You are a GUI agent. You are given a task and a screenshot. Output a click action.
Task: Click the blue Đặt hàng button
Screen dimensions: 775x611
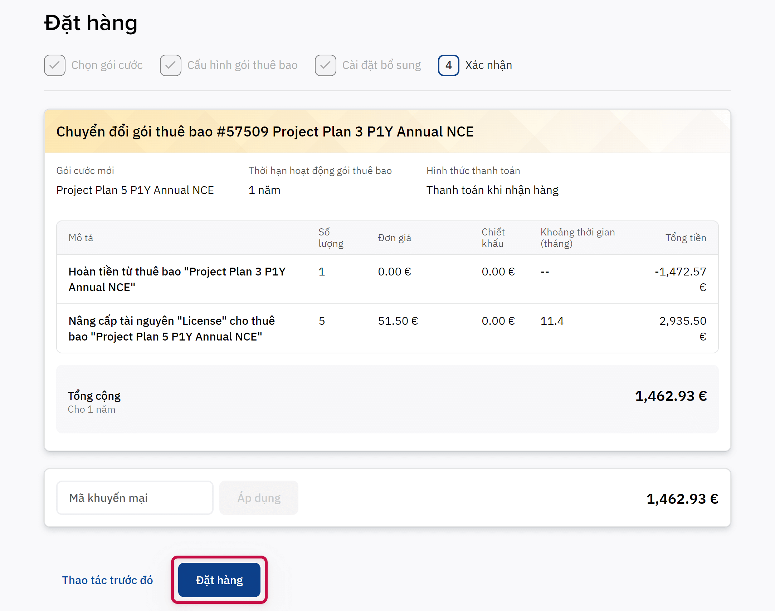[x=219, y=580]
